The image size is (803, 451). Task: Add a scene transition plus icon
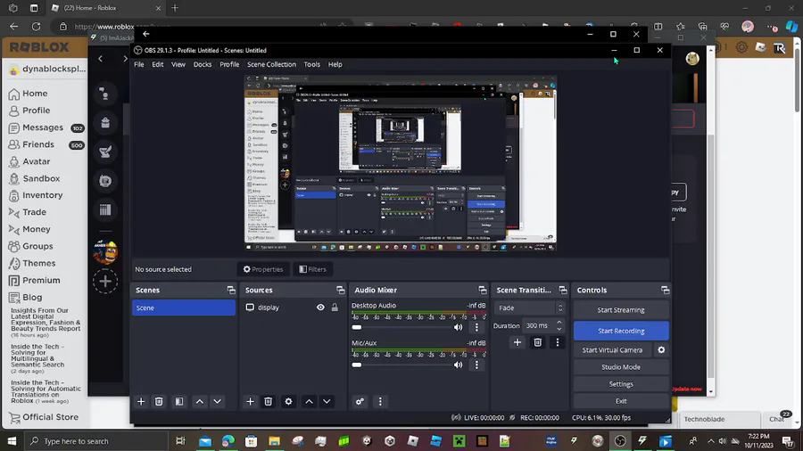tap(517, 342)
